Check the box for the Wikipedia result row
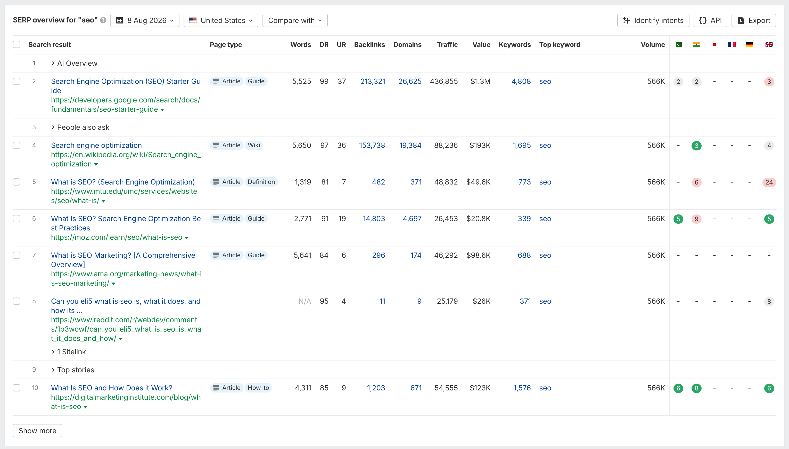The image size is (789, 449). (x=17, y=145)
